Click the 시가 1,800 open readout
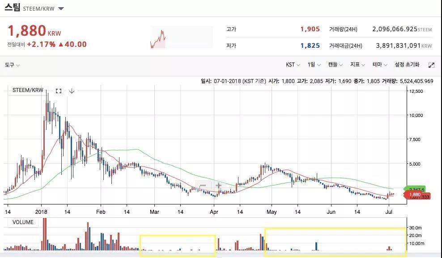The image size is (442, 258). [x=281, y=81]
